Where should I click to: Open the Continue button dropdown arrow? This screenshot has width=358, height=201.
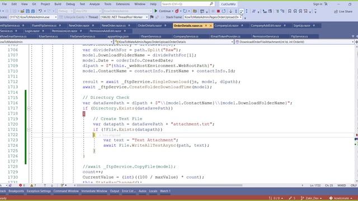(x=172, y=11)
